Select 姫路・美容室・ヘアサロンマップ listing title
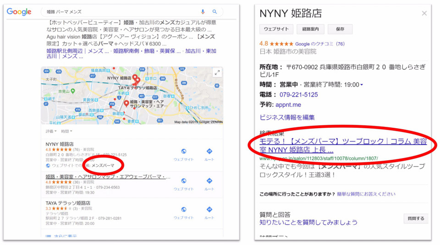The image size is (440, 245). click(108, 177)
